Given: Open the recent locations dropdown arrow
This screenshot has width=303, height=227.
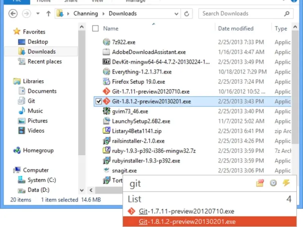Looking at the screenshot, I should (x=38, y=14).
